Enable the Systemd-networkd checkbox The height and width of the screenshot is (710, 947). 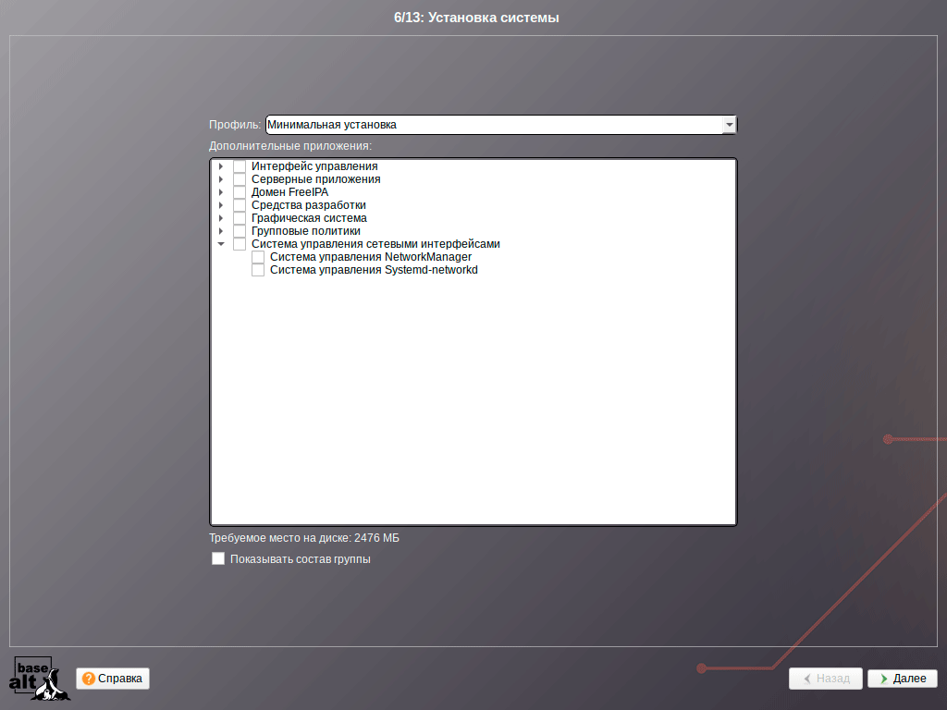[x=258, y=270]
